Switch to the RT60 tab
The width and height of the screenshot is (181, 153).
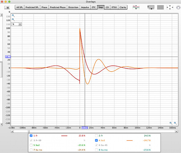(114, 7)
